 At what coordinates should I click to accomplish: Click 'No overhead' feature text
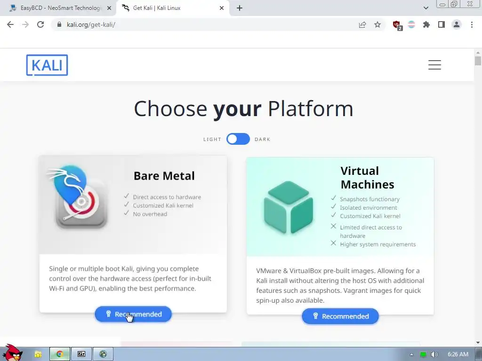click(150, 214)
